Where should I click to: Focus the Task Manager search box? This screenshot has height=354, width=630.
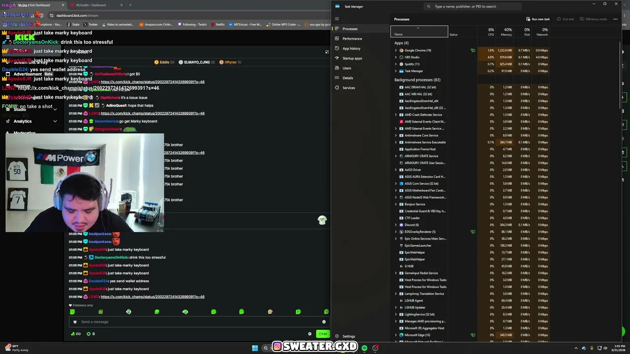pos(472,6)
